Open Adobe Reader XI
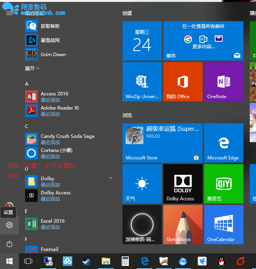Viewport: 256px width, 269px height. tap(69, 111)
